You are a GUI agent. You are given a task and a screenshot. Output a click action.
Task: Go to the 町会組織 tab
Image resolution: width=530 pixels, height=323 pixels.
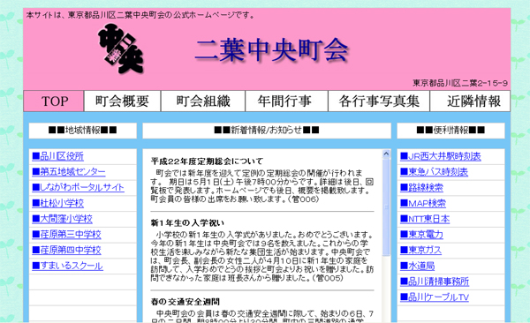pyautogui.click(x=203, y=101)
